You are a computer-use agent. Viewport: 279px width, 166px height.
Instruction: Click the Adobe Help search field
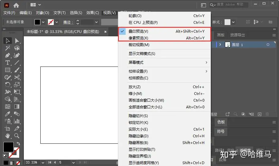(229, 5)
